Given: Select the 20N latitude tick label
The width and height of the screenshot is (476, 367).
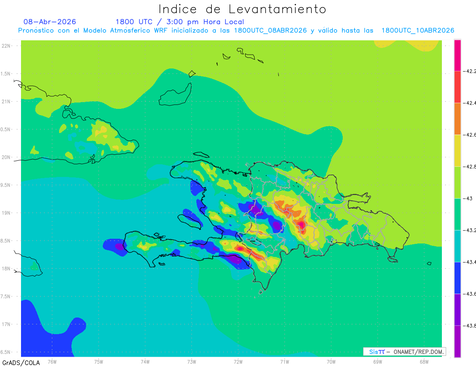Looking at the screenshot, I should click(7, 157).
